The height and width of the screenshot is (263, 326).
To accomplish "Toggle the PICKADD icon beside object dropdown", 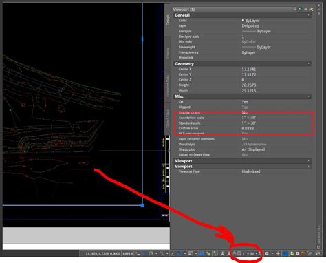I will coord(301,9).
